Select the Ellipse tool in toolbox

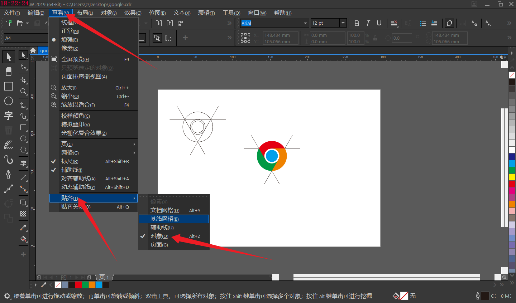point(9,101)
